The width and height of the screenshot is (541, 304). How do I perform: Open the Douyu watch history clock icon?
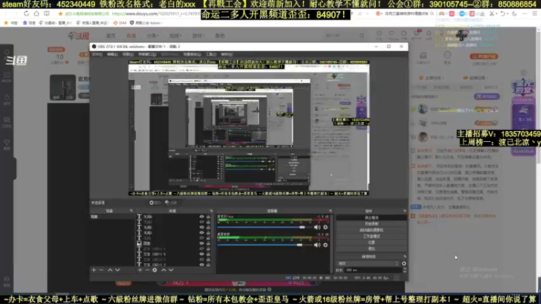point(379,33)
